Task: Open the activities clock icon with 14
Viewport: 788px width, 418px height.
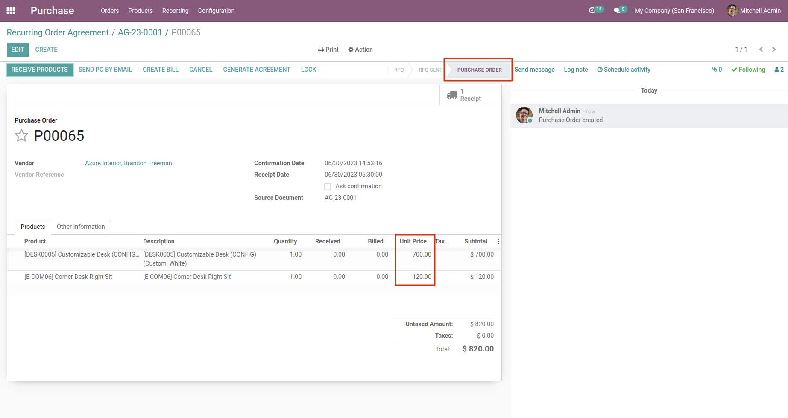Action: 596,10
